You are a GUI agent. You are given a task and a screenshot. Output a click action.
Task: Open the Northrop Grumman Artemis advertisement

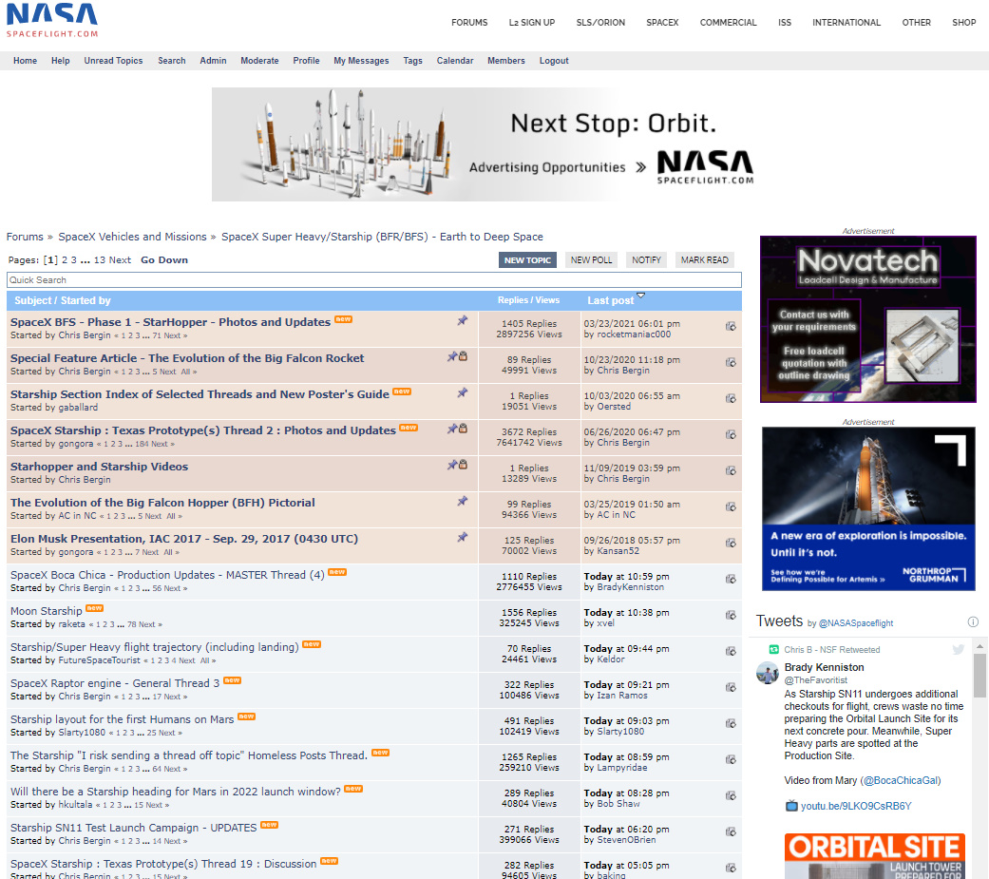[x=868, y=508]
